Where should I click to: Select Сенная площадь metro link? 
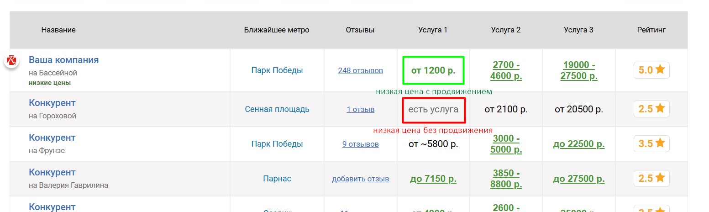277,109
